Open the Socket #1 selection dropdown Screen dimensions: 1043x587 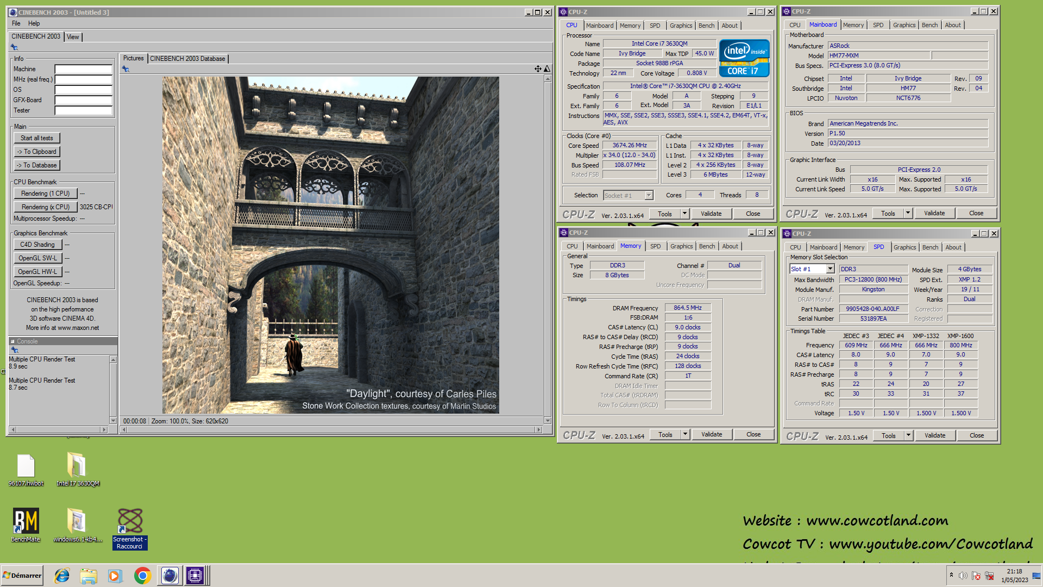649,195
